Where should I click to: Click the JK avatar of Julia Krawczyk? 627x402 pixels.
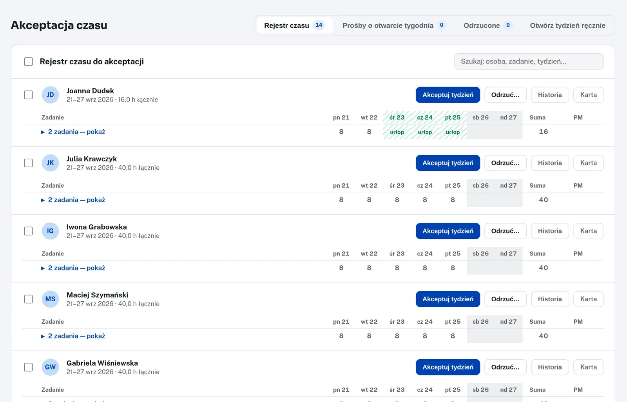point(50,163)
